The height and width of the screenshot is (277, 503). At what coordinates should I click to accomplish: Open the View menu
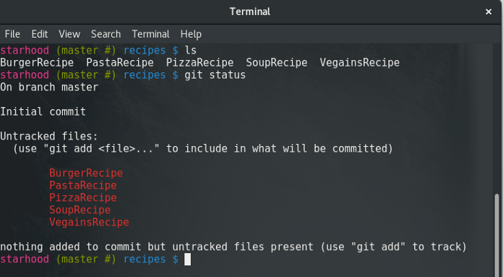click(x=69, y=34)
